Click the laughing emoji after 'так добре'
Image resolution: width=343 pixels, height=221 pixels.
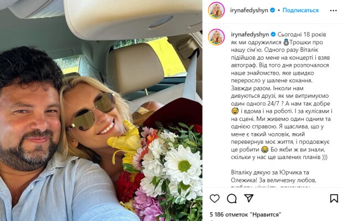click(235, 111)
